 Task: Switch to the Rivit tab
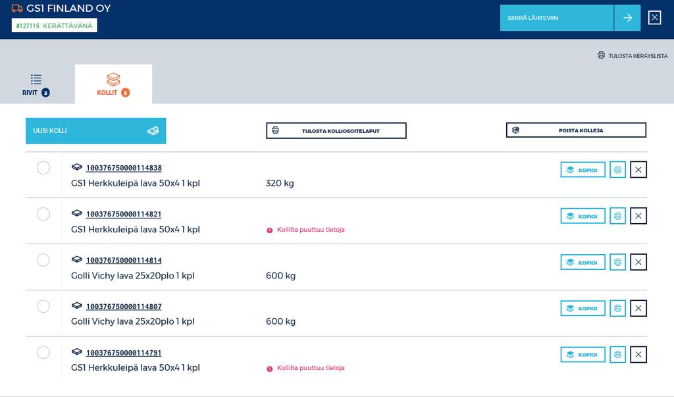(x=36, y=85)
